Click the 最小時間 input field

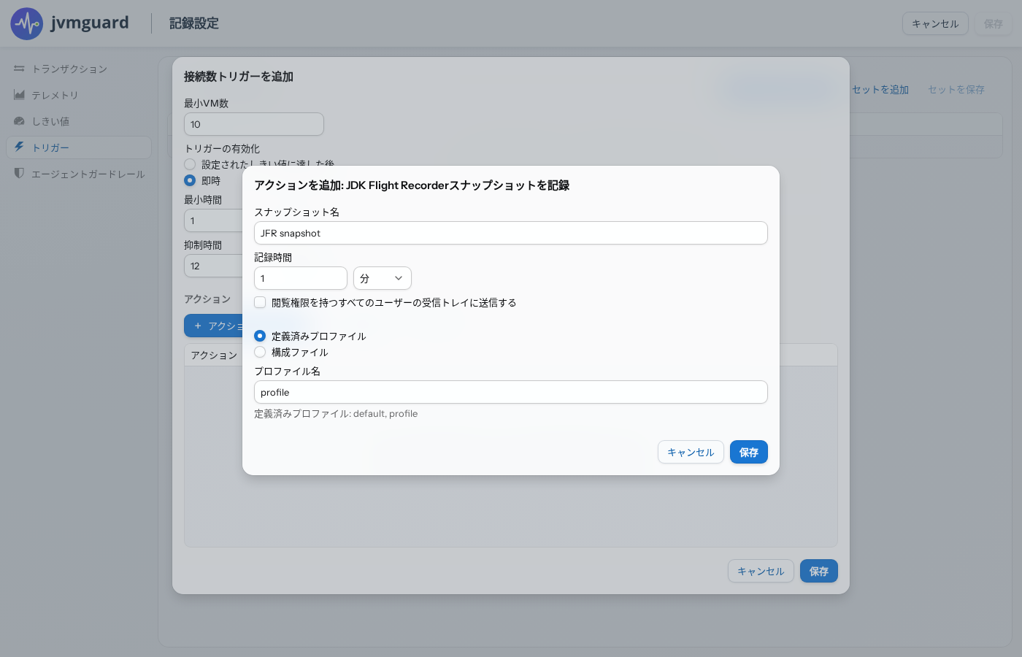point(213,220)
